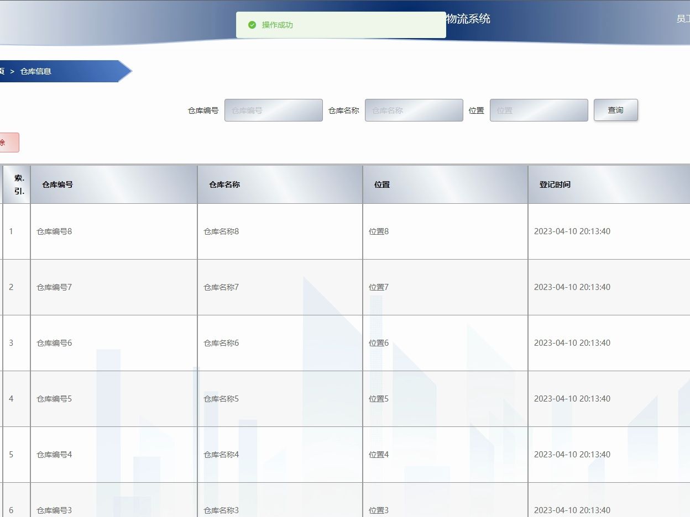Image resolution: width=690 pixels, height=517 pixels.
Task: Click the 位置6 cell in row 3
Action: click(378, 342)
